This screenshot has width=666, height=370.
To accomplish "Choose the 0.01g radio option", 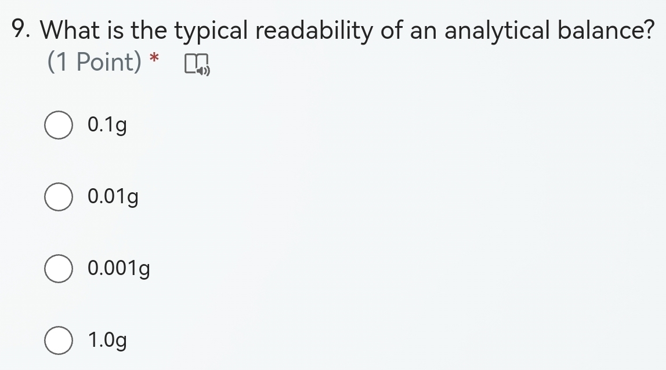I will click(x=59, y=197).
